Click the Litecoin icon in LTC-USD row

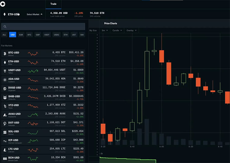(x=5, y=150)
